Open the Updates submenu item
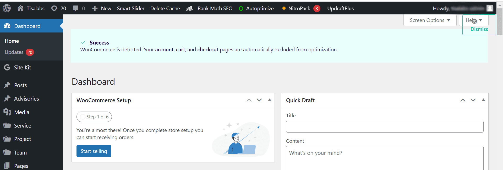 (x=14, y=52)
